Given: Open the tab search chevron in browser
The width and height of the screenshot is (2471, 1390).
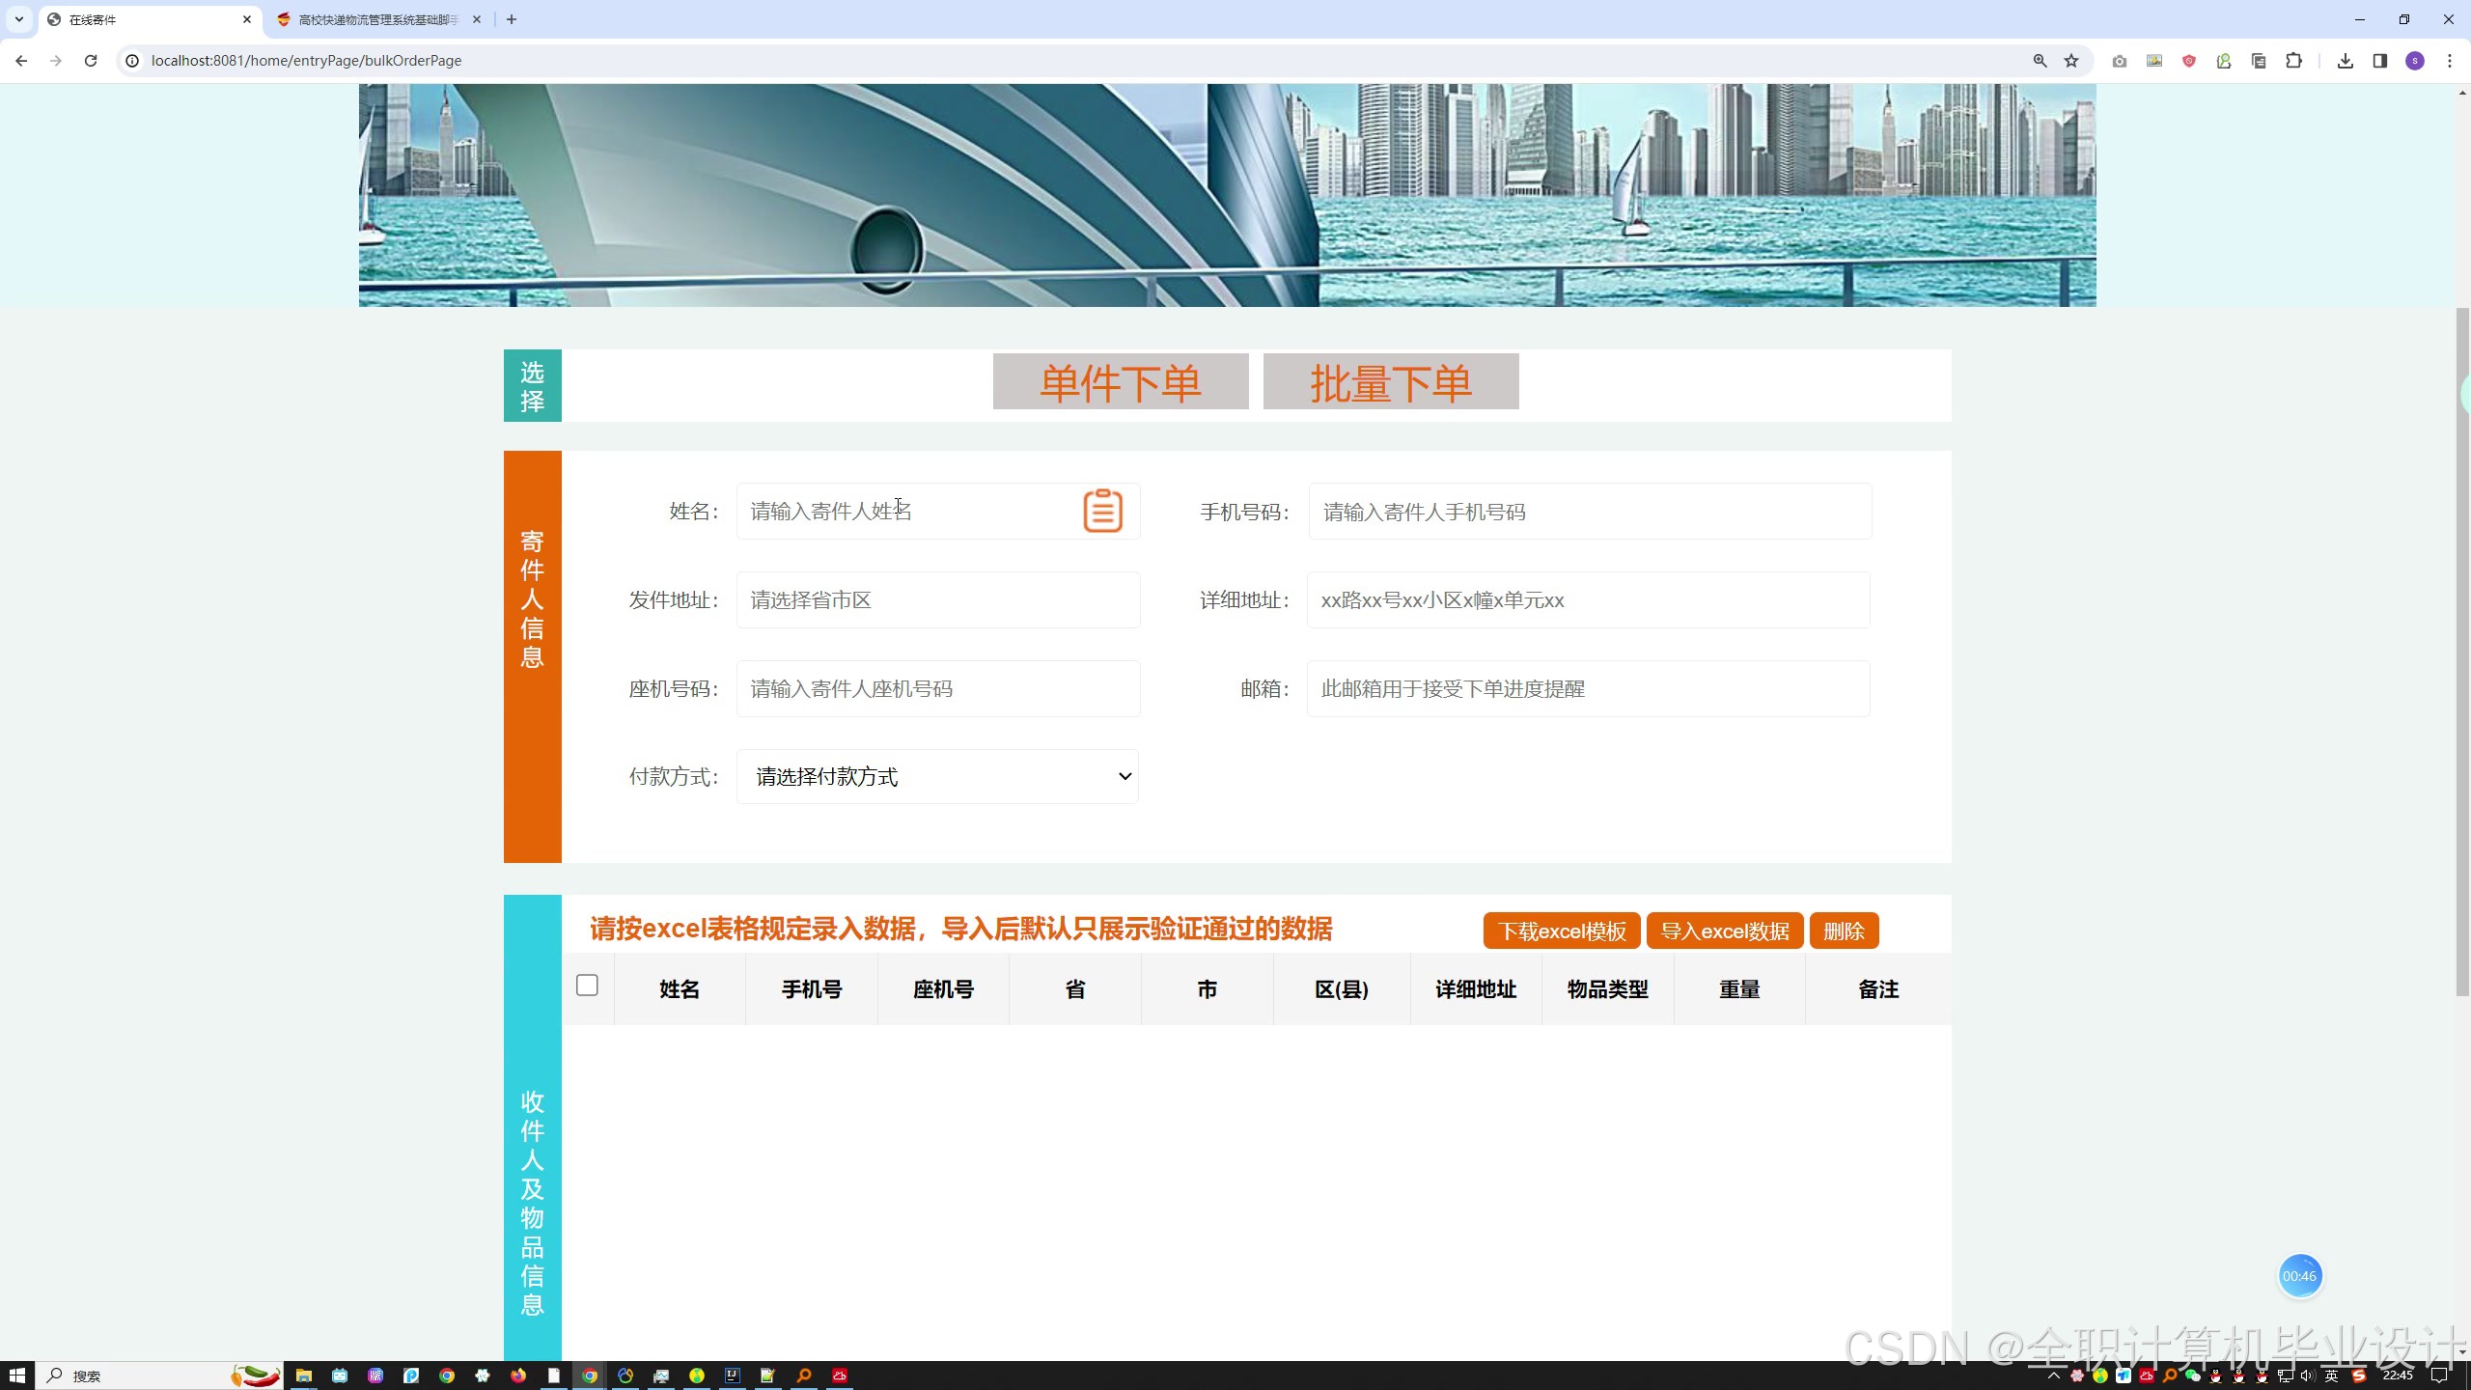Looking at the screenshot, I should [18, 19].
